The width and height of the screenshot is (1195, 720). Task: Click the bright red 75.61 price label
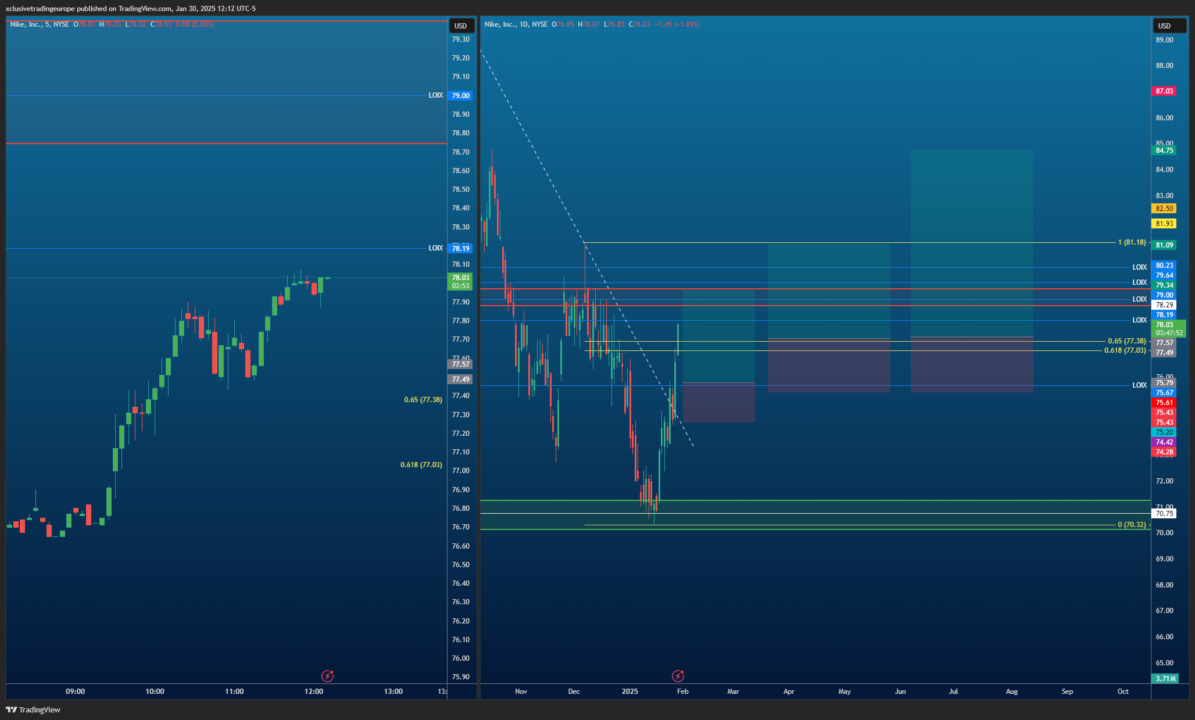point(1164,403)
